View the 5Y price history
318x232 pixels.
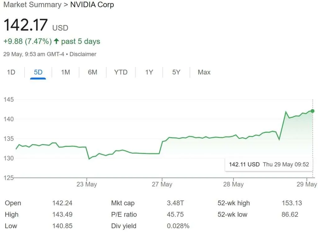point(176,72)
